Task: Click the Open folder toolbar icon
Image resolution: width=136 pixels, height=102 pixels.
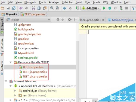Action: click(2, 8)
